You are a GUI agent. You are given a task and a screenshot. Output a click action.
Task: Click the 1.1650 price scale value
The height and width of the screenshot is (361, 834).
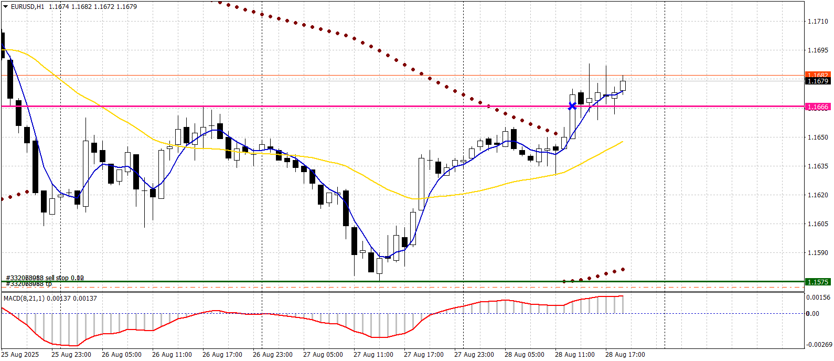coord(818,137)
